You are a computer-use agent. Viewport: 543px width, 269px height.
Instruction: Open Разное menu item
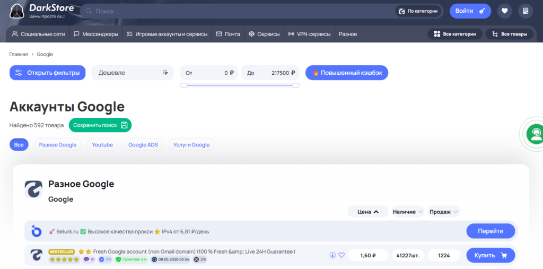(348, 34)
